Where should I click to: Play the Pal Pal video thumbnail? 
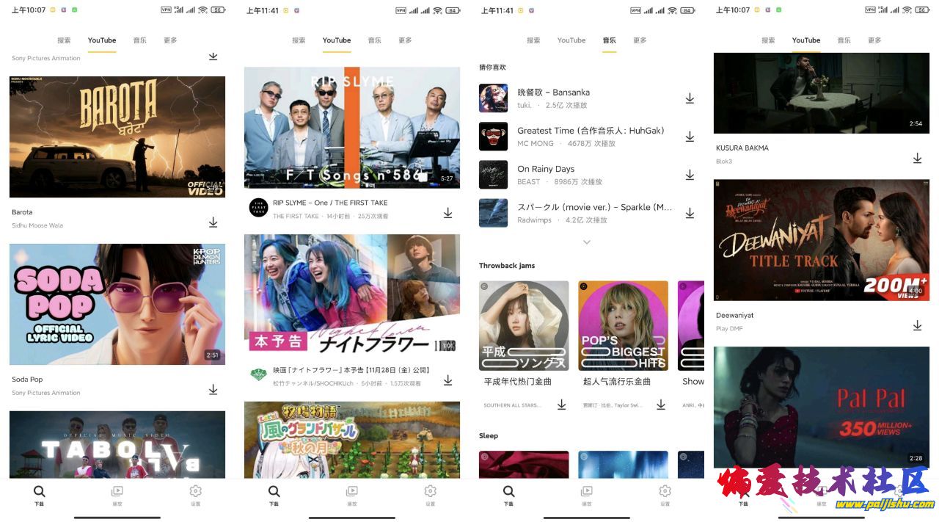(x=822, y=407)
